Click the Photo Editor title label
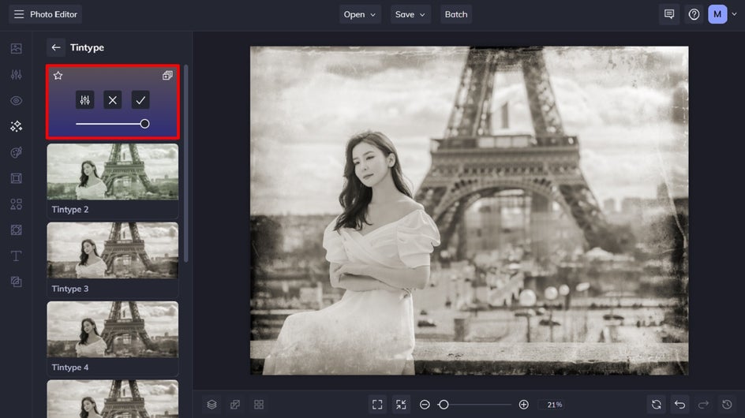 pos(54,14)
